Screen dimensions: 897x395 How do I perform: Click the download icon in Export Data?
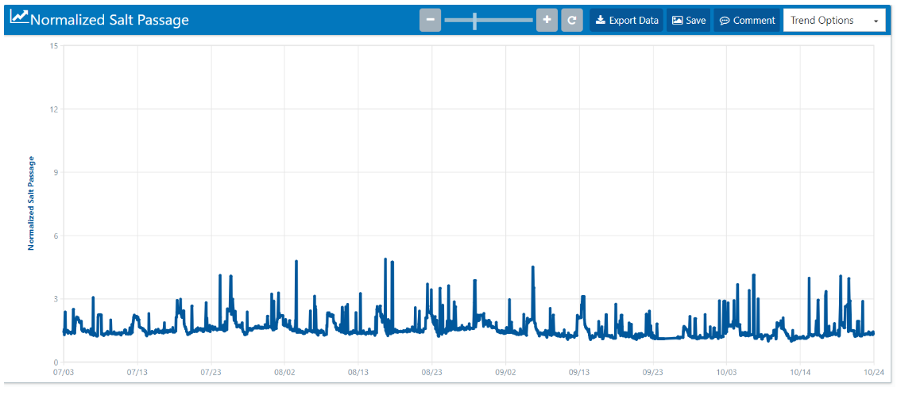tap(601, 21)
